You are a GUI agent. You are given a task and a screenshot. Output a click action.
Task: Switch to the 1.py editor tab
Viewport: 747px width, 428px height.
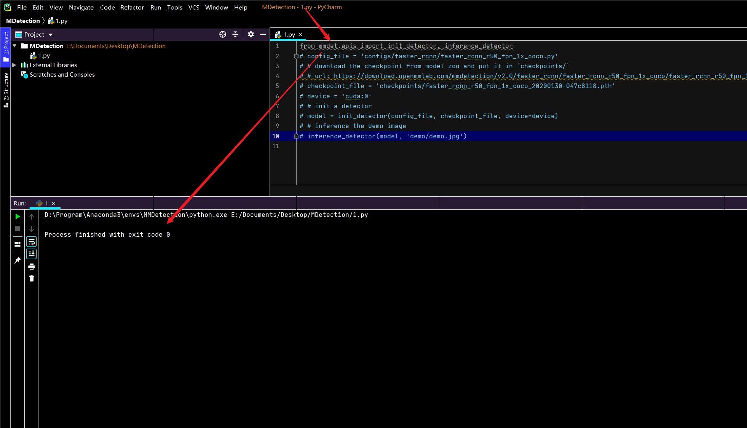point(289,35)
